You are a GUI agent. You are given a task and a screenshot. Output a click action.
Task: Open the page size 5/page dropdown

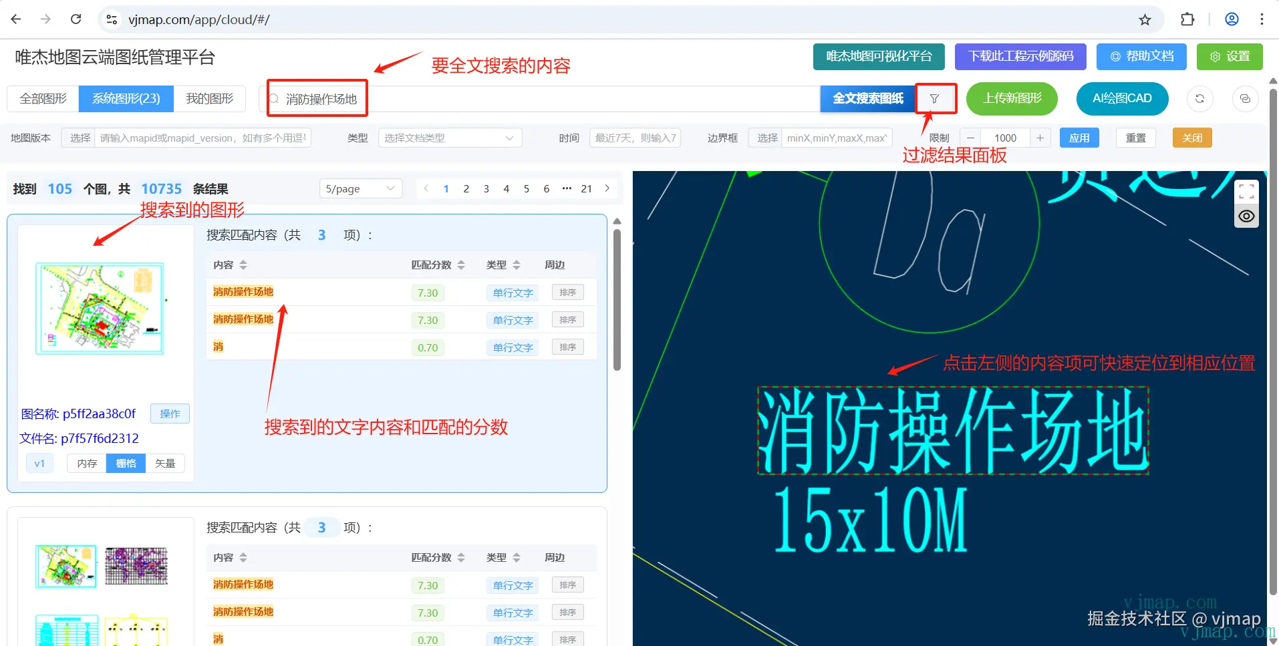click(361, 189)
